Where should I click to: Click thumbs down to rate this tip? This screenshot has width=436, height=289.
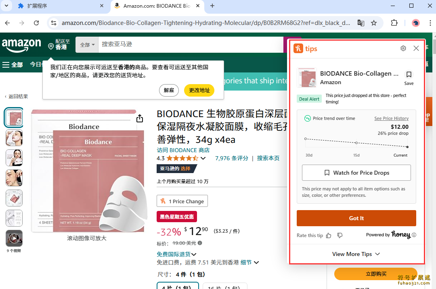(x=340, y=235)
